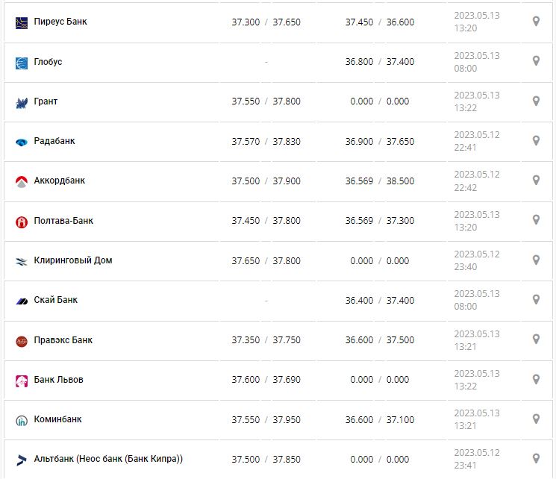The image size is (556, 479).
Task: Click the Коминбанк logo icon
Action: pyautogui.click(x=22, y=420)
